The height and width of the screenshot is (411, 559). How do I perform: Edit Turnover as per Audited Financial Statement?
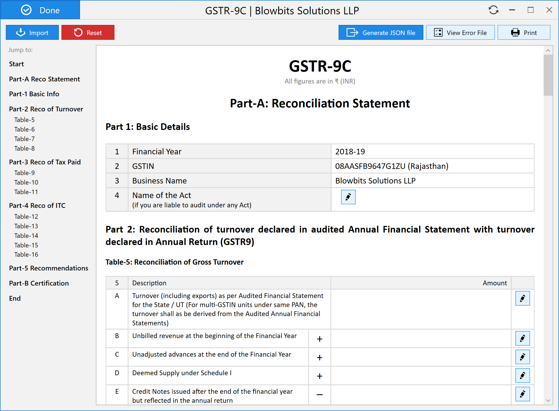pyautogui.click(x=522, y=298)
